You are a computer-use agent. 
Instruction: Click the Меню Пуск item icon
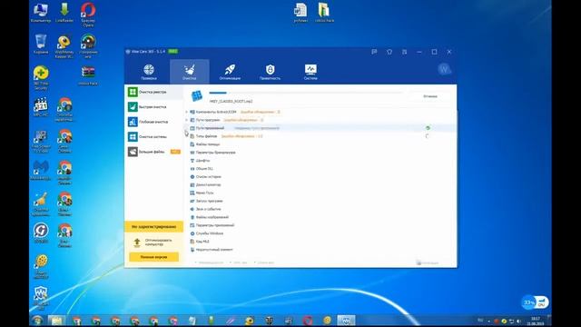192,193
